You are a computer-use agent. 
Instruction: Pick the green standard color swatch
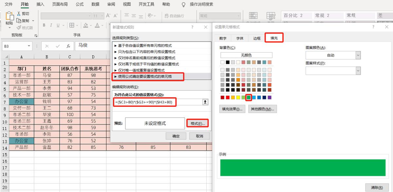tap(249, 97)
